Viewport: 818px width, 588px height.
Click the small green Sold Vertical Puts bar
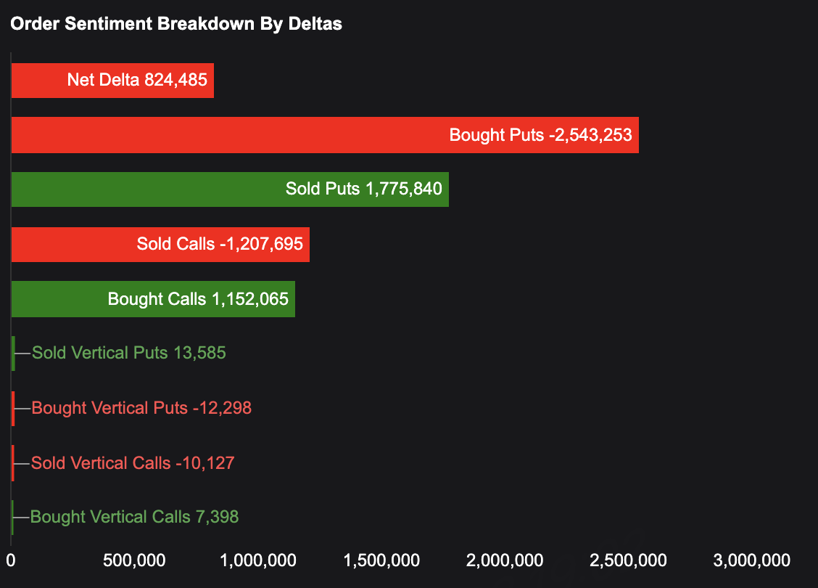tap(13, 354)
